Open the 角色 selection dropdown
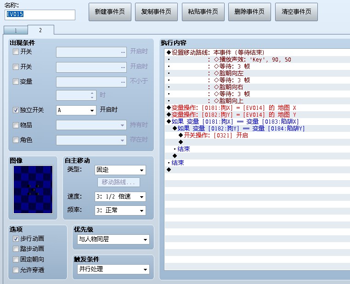The width and height of the screenshot is (350, 284). pos(91,140)
